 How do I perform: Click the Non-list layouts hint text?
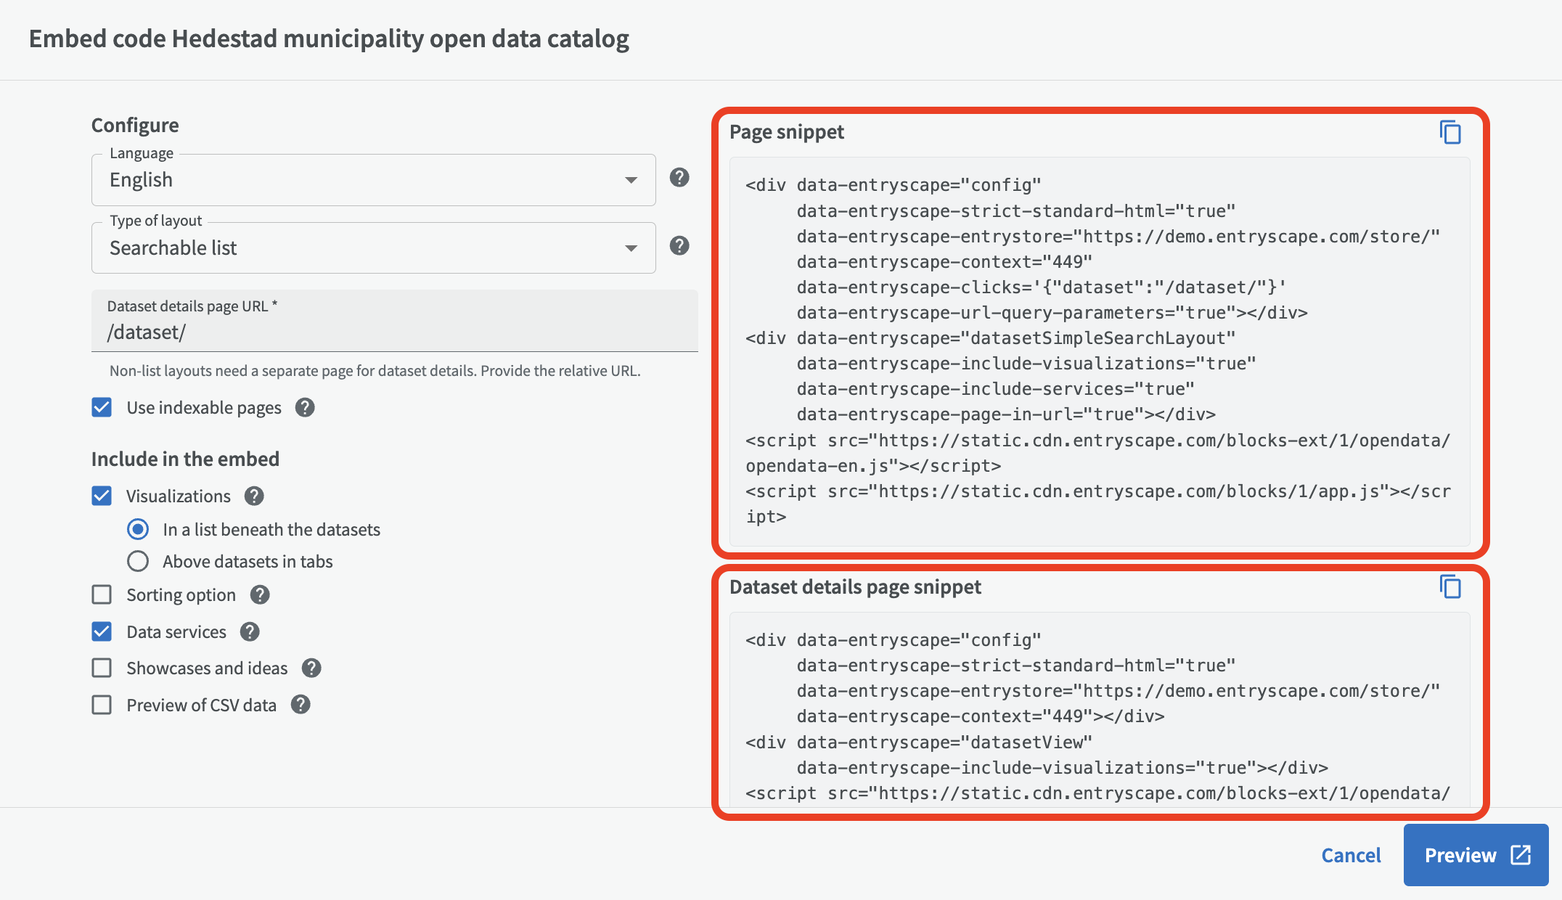pyautogui.click(x=375, y=371)
